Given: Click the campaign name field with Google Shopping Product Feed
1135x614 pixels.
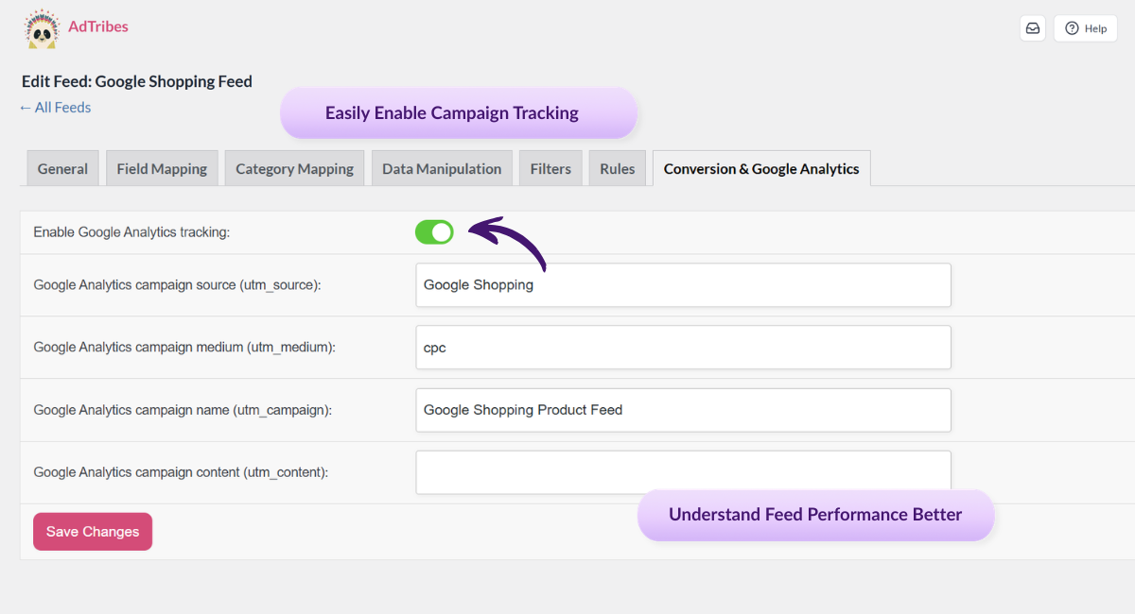Looking at the screenshot, I should click(683, 409).
